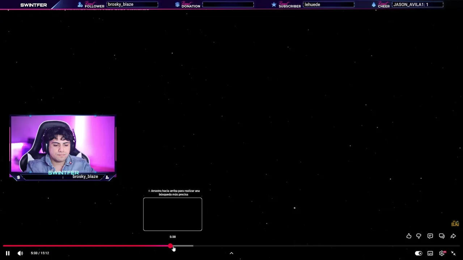Pause the video playback
463x260 pixels.
coord(8,253)
